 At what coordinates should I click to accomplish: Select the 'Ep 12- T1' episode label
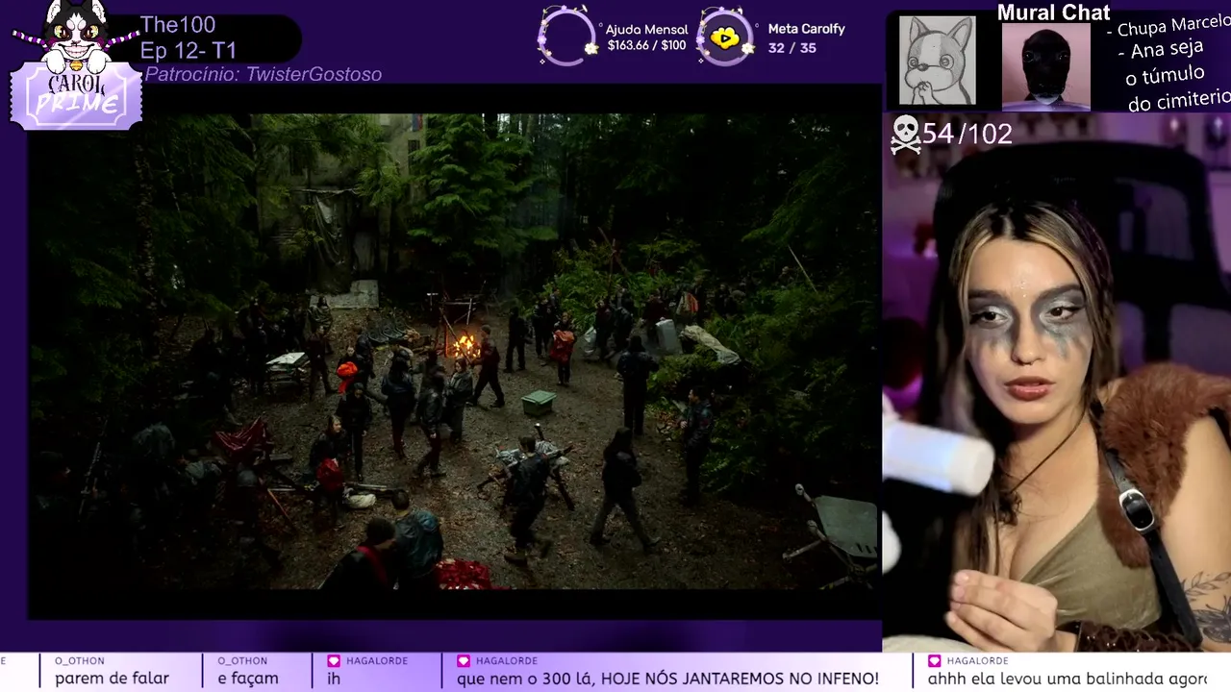coord(188,51)
